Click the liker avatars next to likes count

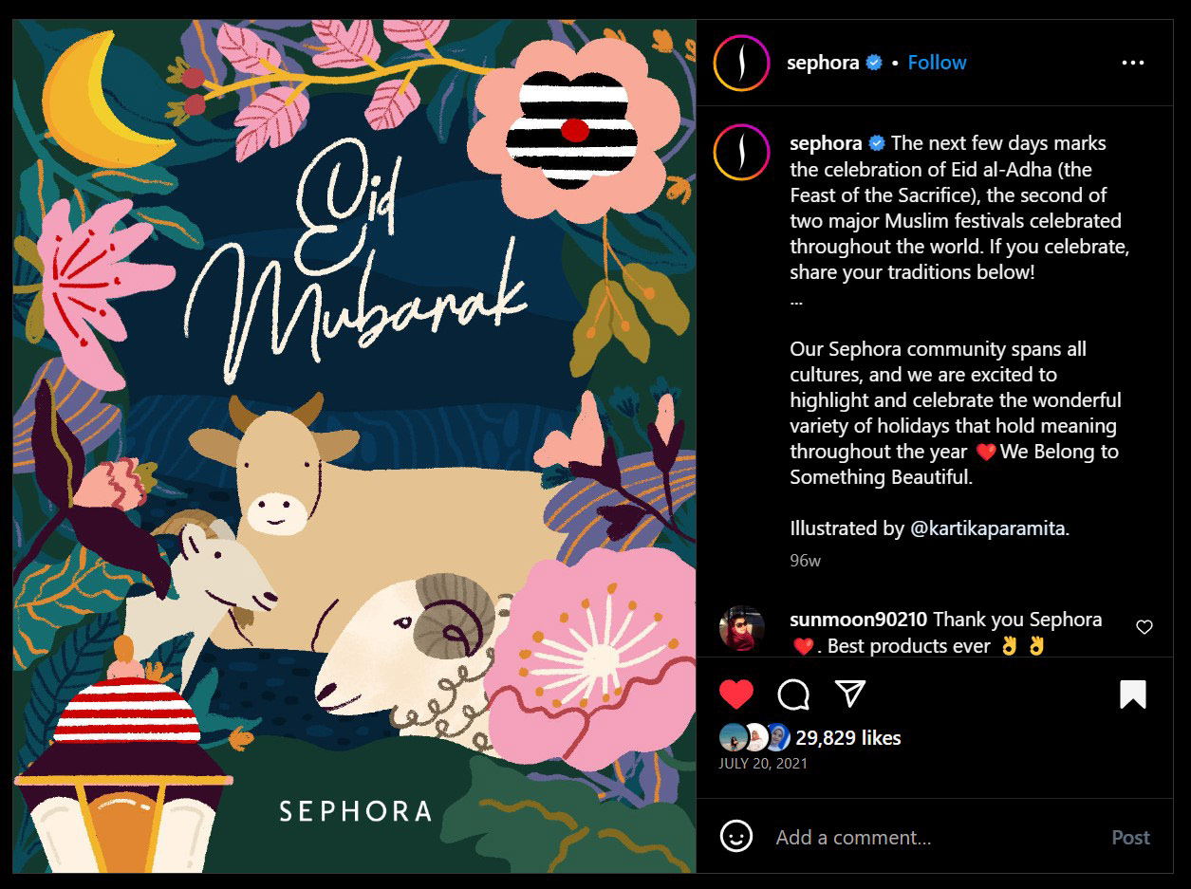coord(755,737)
